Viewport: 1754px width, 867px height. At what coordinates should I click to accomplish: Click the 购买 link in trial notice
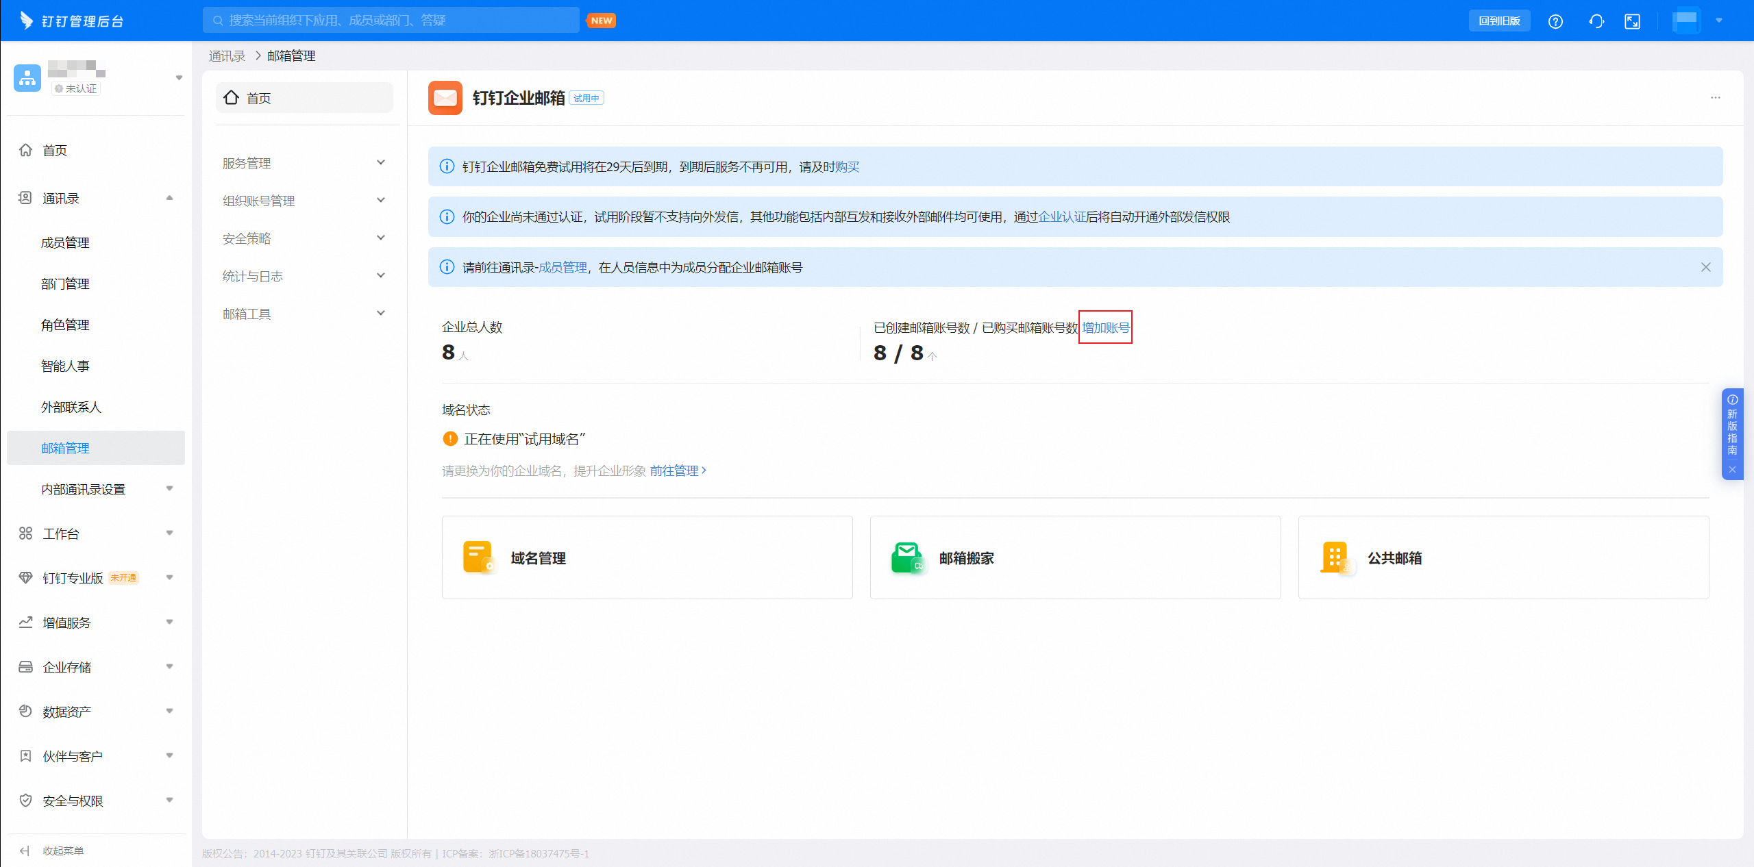click(x=847, y=167)
